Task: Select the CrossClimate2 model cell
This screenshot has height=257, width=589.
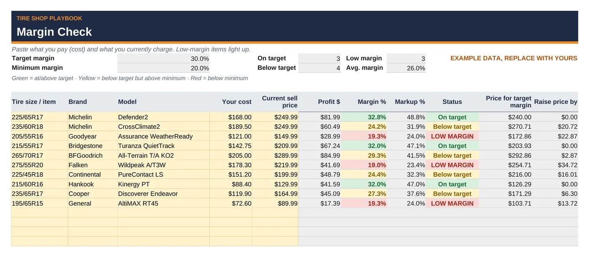Action: 163,127
